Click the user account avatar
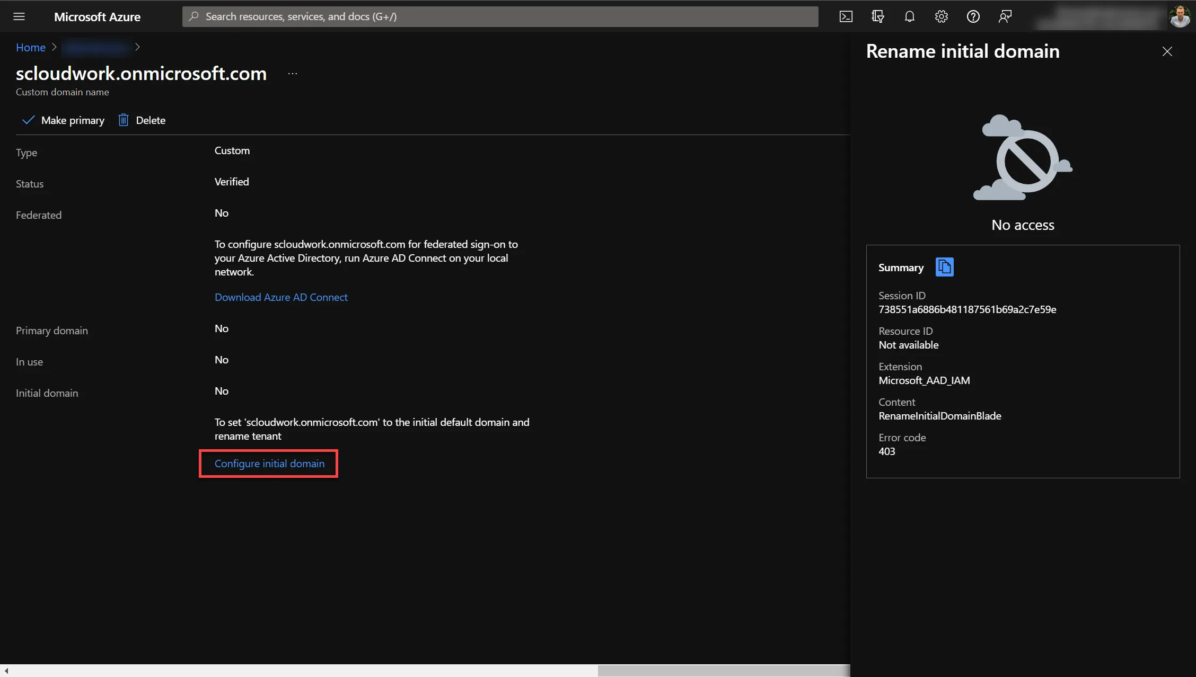This screenshot has height=677, width=1196. coord(1180,16)
